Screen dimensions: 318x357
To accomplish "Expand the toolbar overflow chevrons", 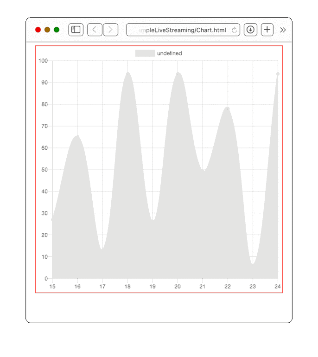I will [x=283, y=30].
